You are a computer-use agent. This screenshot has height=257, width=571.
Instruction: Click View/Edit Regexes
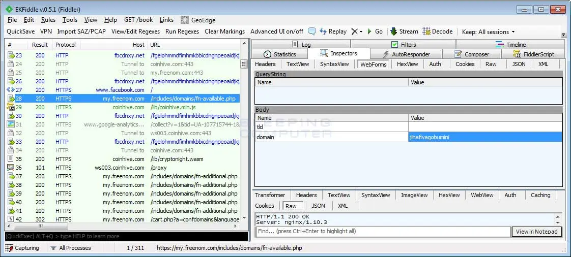pos(135,31)
